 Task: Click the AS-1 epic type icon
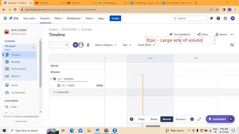(55, 79)
